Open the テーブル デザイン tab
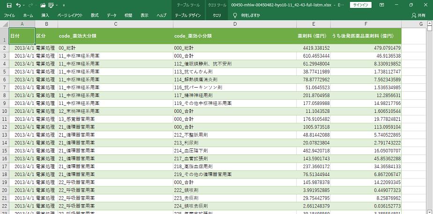 point(187,15)
